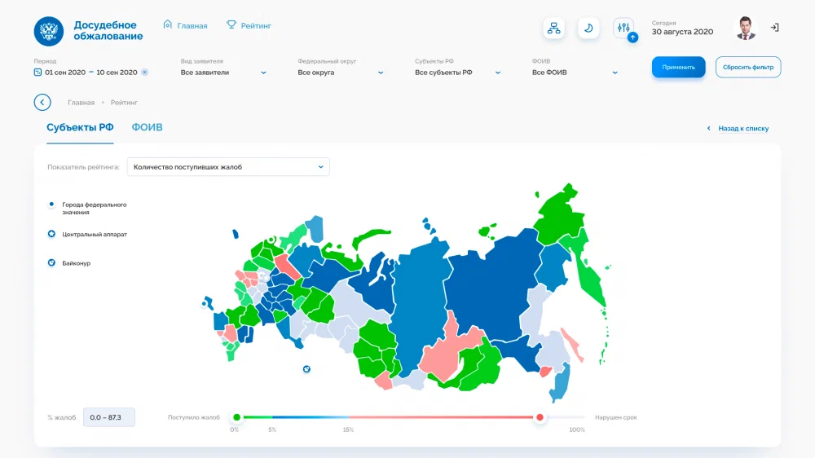Toggle dark mode moon icon

click(x=588, y=28)
